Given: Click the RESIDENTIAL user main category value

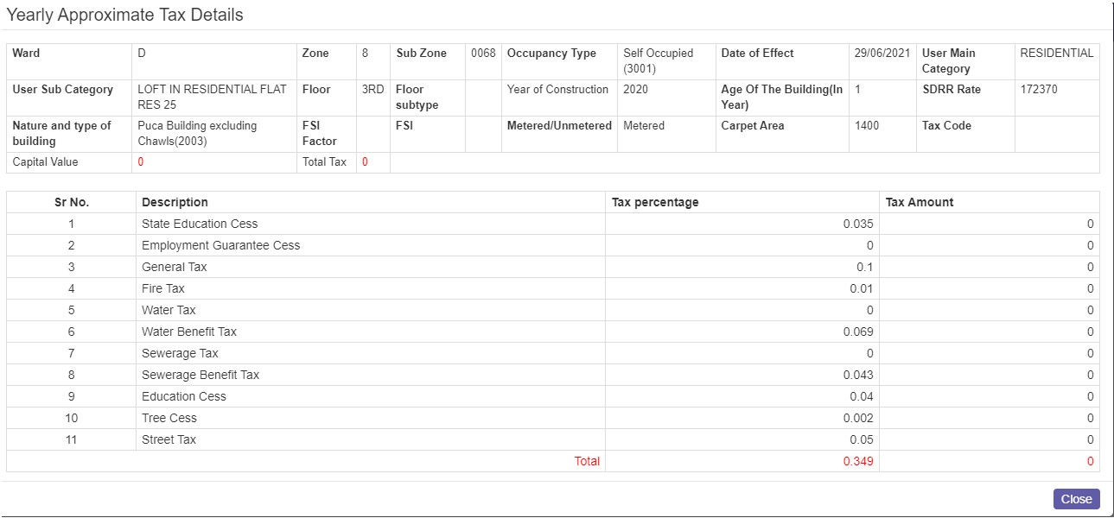Looking at the screenshot, I should (1056, 52).
